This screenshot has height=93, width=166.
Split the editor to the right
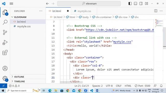[x=156, y=11]
